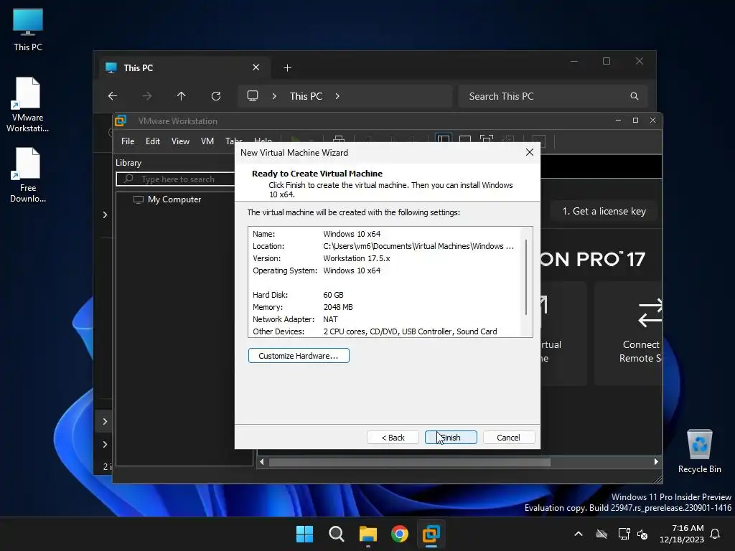Click '1. Get a license key' button
Screen dimensions: 735x551
(x=604, y=212)
